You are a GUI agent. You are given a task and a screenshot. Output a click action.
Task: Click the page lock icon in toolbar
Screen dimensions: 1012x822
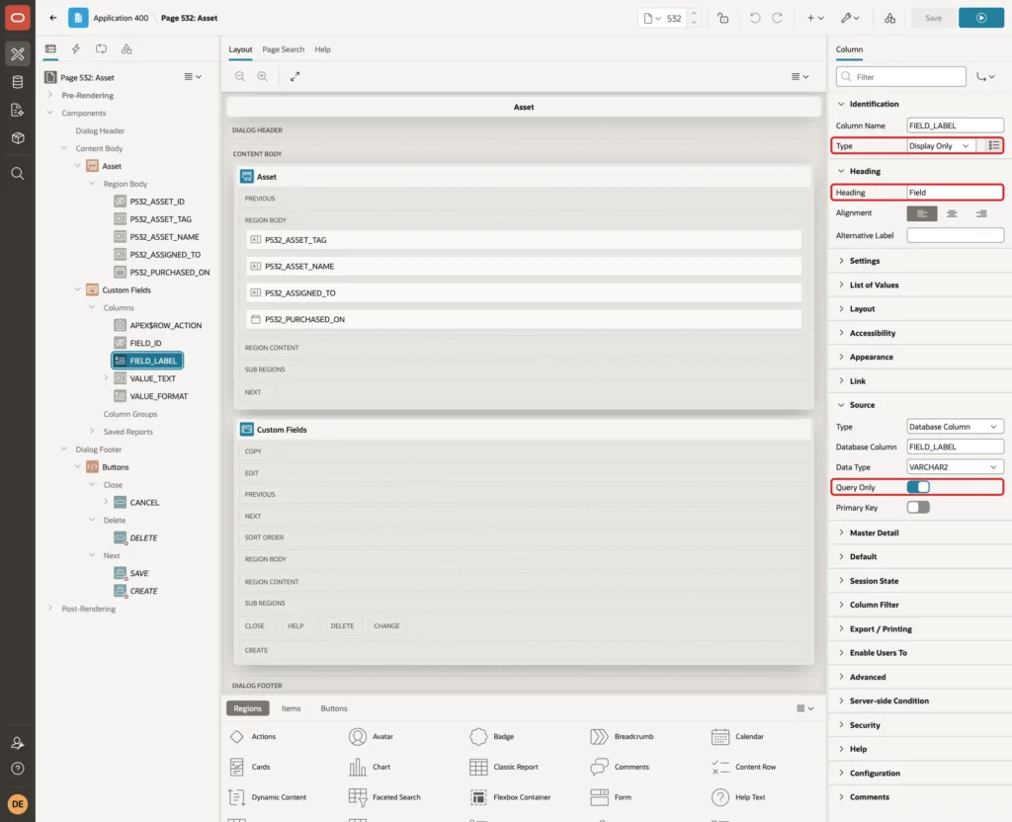(723, 18)
